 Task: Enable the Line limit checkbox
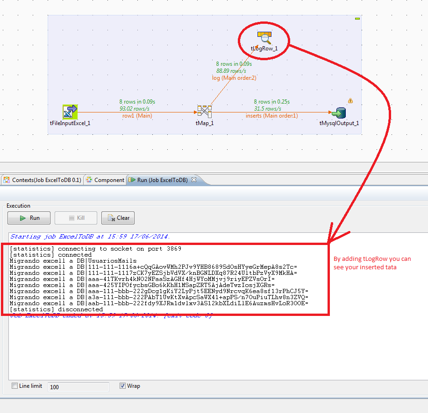(15, 386)
